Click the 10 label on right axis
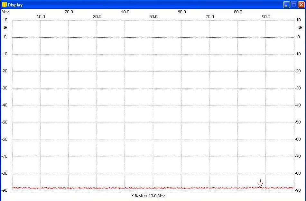The image size is (306, 201). coord(298,20)
